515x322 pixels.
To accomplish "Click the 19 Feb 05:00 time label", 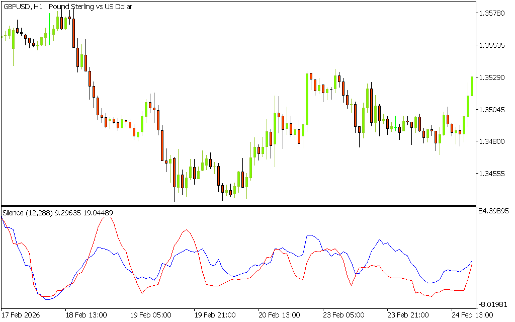I will point(150,315).
